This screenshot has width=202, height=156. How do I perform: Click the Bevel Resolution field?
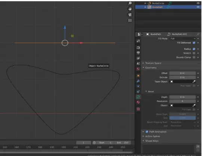(183, 101)
